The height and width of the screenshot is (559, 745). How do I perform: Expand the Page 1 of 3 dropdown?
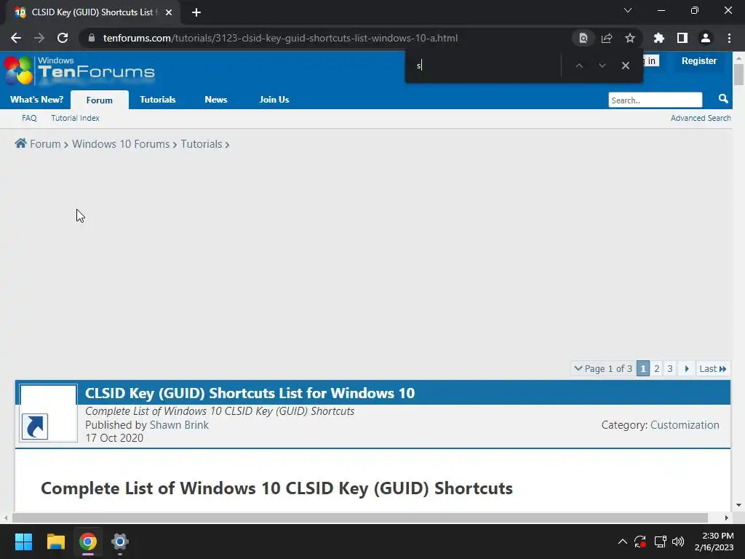[603, 368]
